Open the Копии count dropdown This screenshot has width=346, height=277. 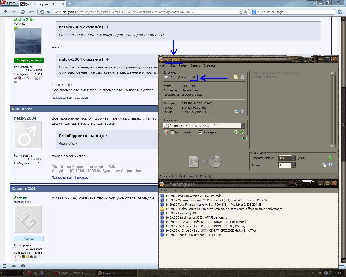point(293,165)
